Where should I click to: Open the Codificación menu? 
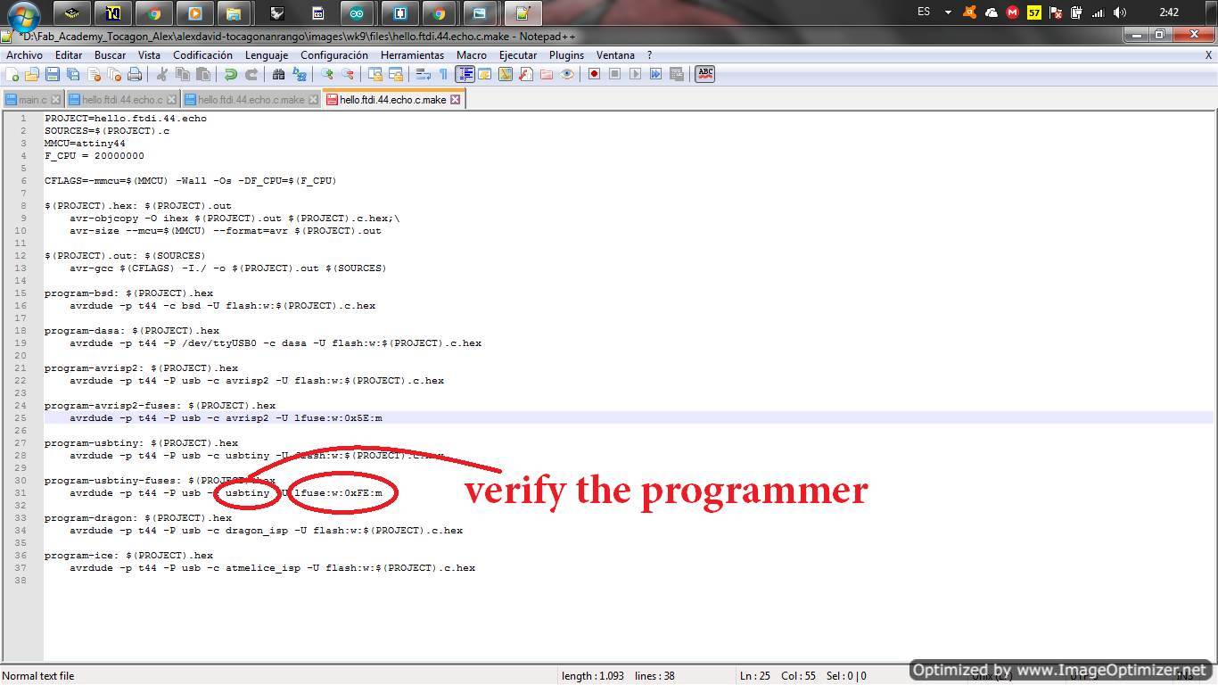point(202,55)
